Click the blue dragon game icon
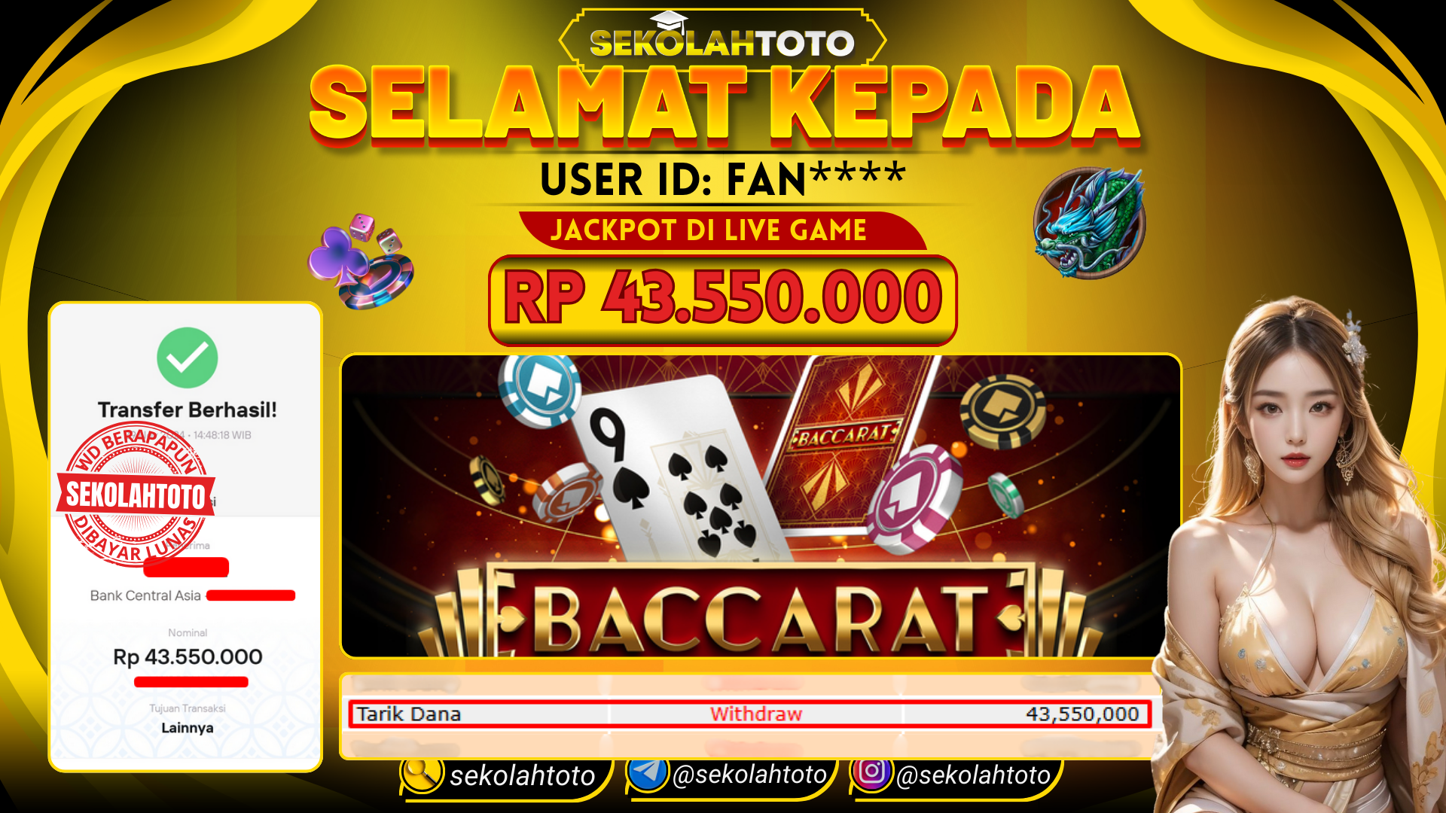The height and width of the screenshot is (813, 1446). 1089,223
